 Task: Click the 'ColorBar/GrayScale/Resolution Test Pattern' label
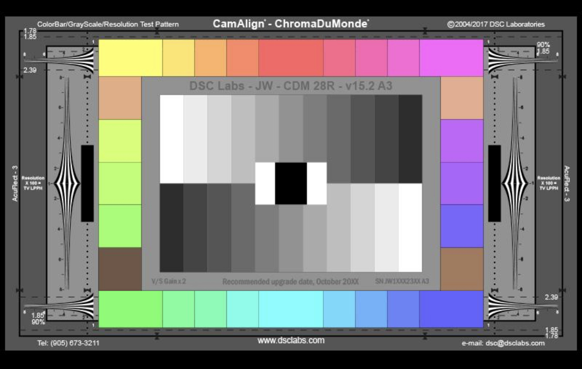pyautogui.click(x=108, y=24)
